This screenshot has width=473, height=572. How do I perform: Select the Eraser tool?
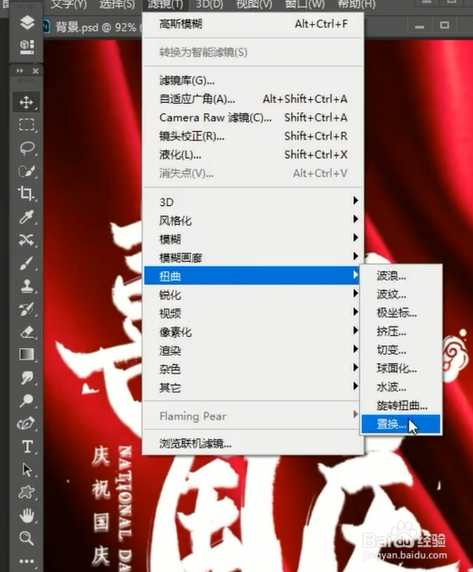coord(26,331)
